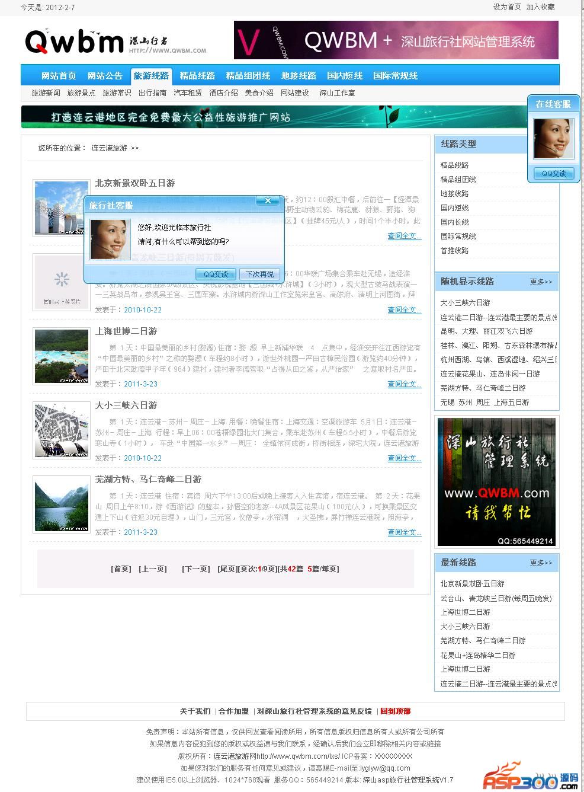The width and height of the screenshot is (584, 792).
Task: Open 地接线路 navigation tab
Action: coord(299,76)
